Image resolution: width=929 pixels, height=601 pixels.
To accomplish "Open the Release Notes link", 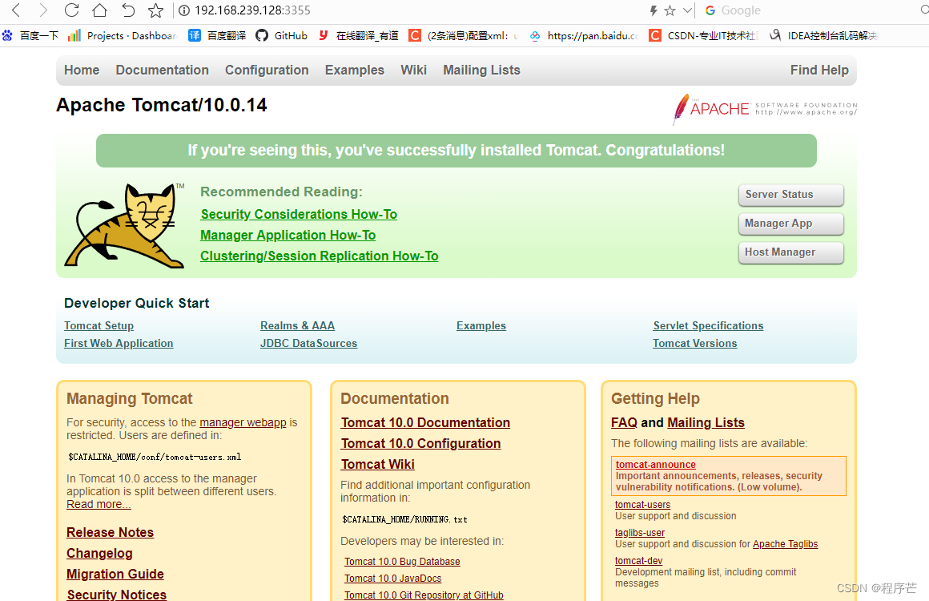I will tap(111, 532).
